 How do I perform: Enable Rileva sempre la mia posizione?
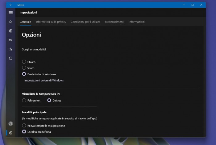(24, 126)
